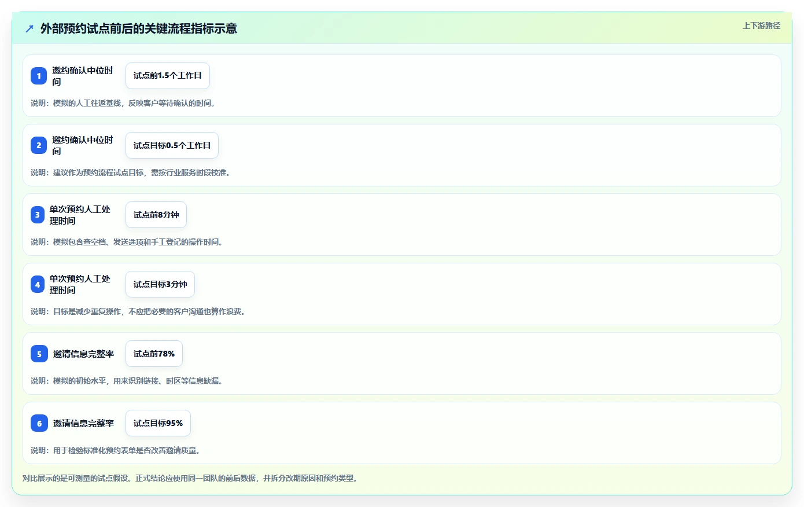Click the number 4 step badge
The image size is (804, 507).
pos(38,284)
